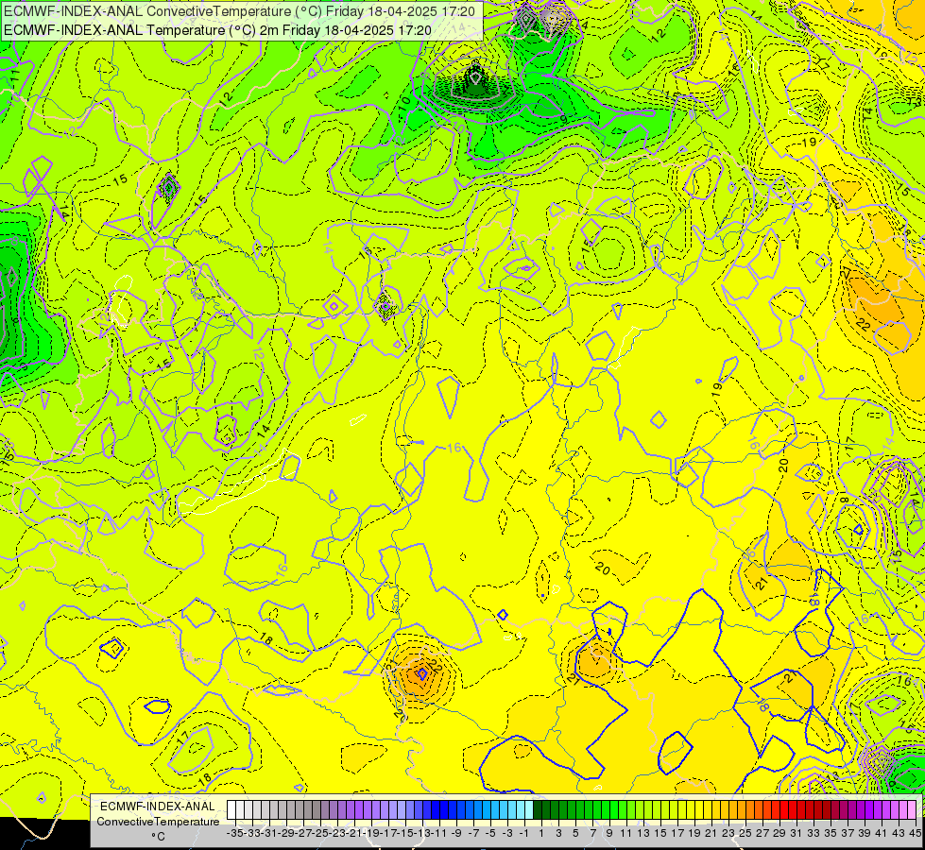Click the 1 value on legend scale
Screen dimensions: 925x850
[541, 833]
